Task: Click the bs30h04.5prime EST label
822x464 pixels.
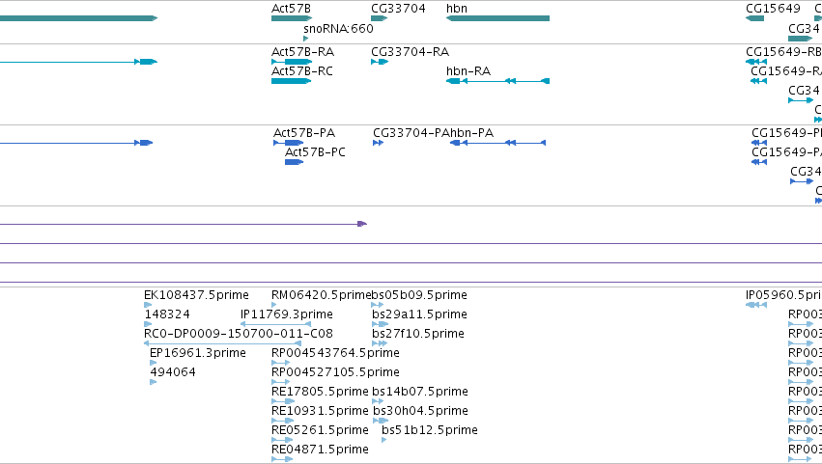Action: click(420, 411)
